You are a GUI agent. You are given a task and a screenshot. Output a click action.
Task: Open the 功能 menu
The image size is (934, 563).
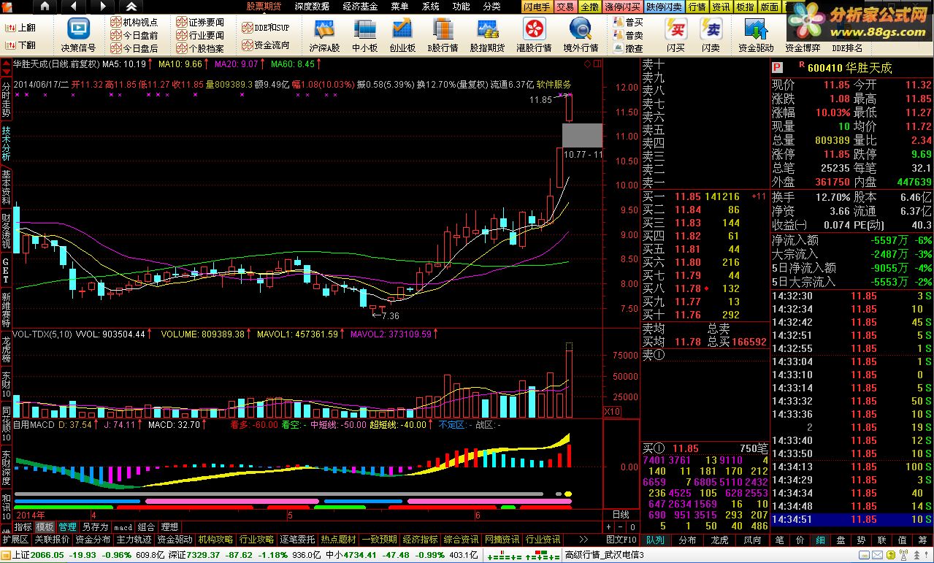click(x=461, y=7)
